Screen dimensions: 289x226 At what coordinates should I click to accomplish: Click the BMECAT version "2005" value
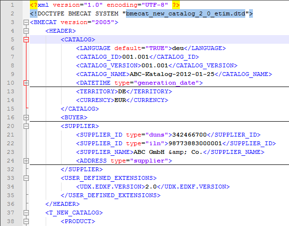tap(102, 22)
